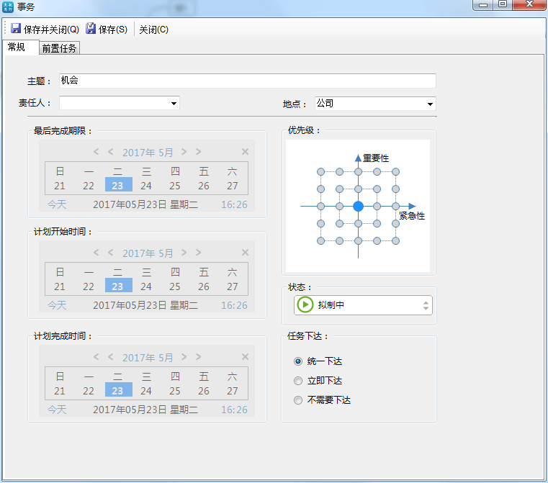Open the 状态 status selector
Image resolution: width=548 pixels, height=483 pixels.
pos(426,305)
